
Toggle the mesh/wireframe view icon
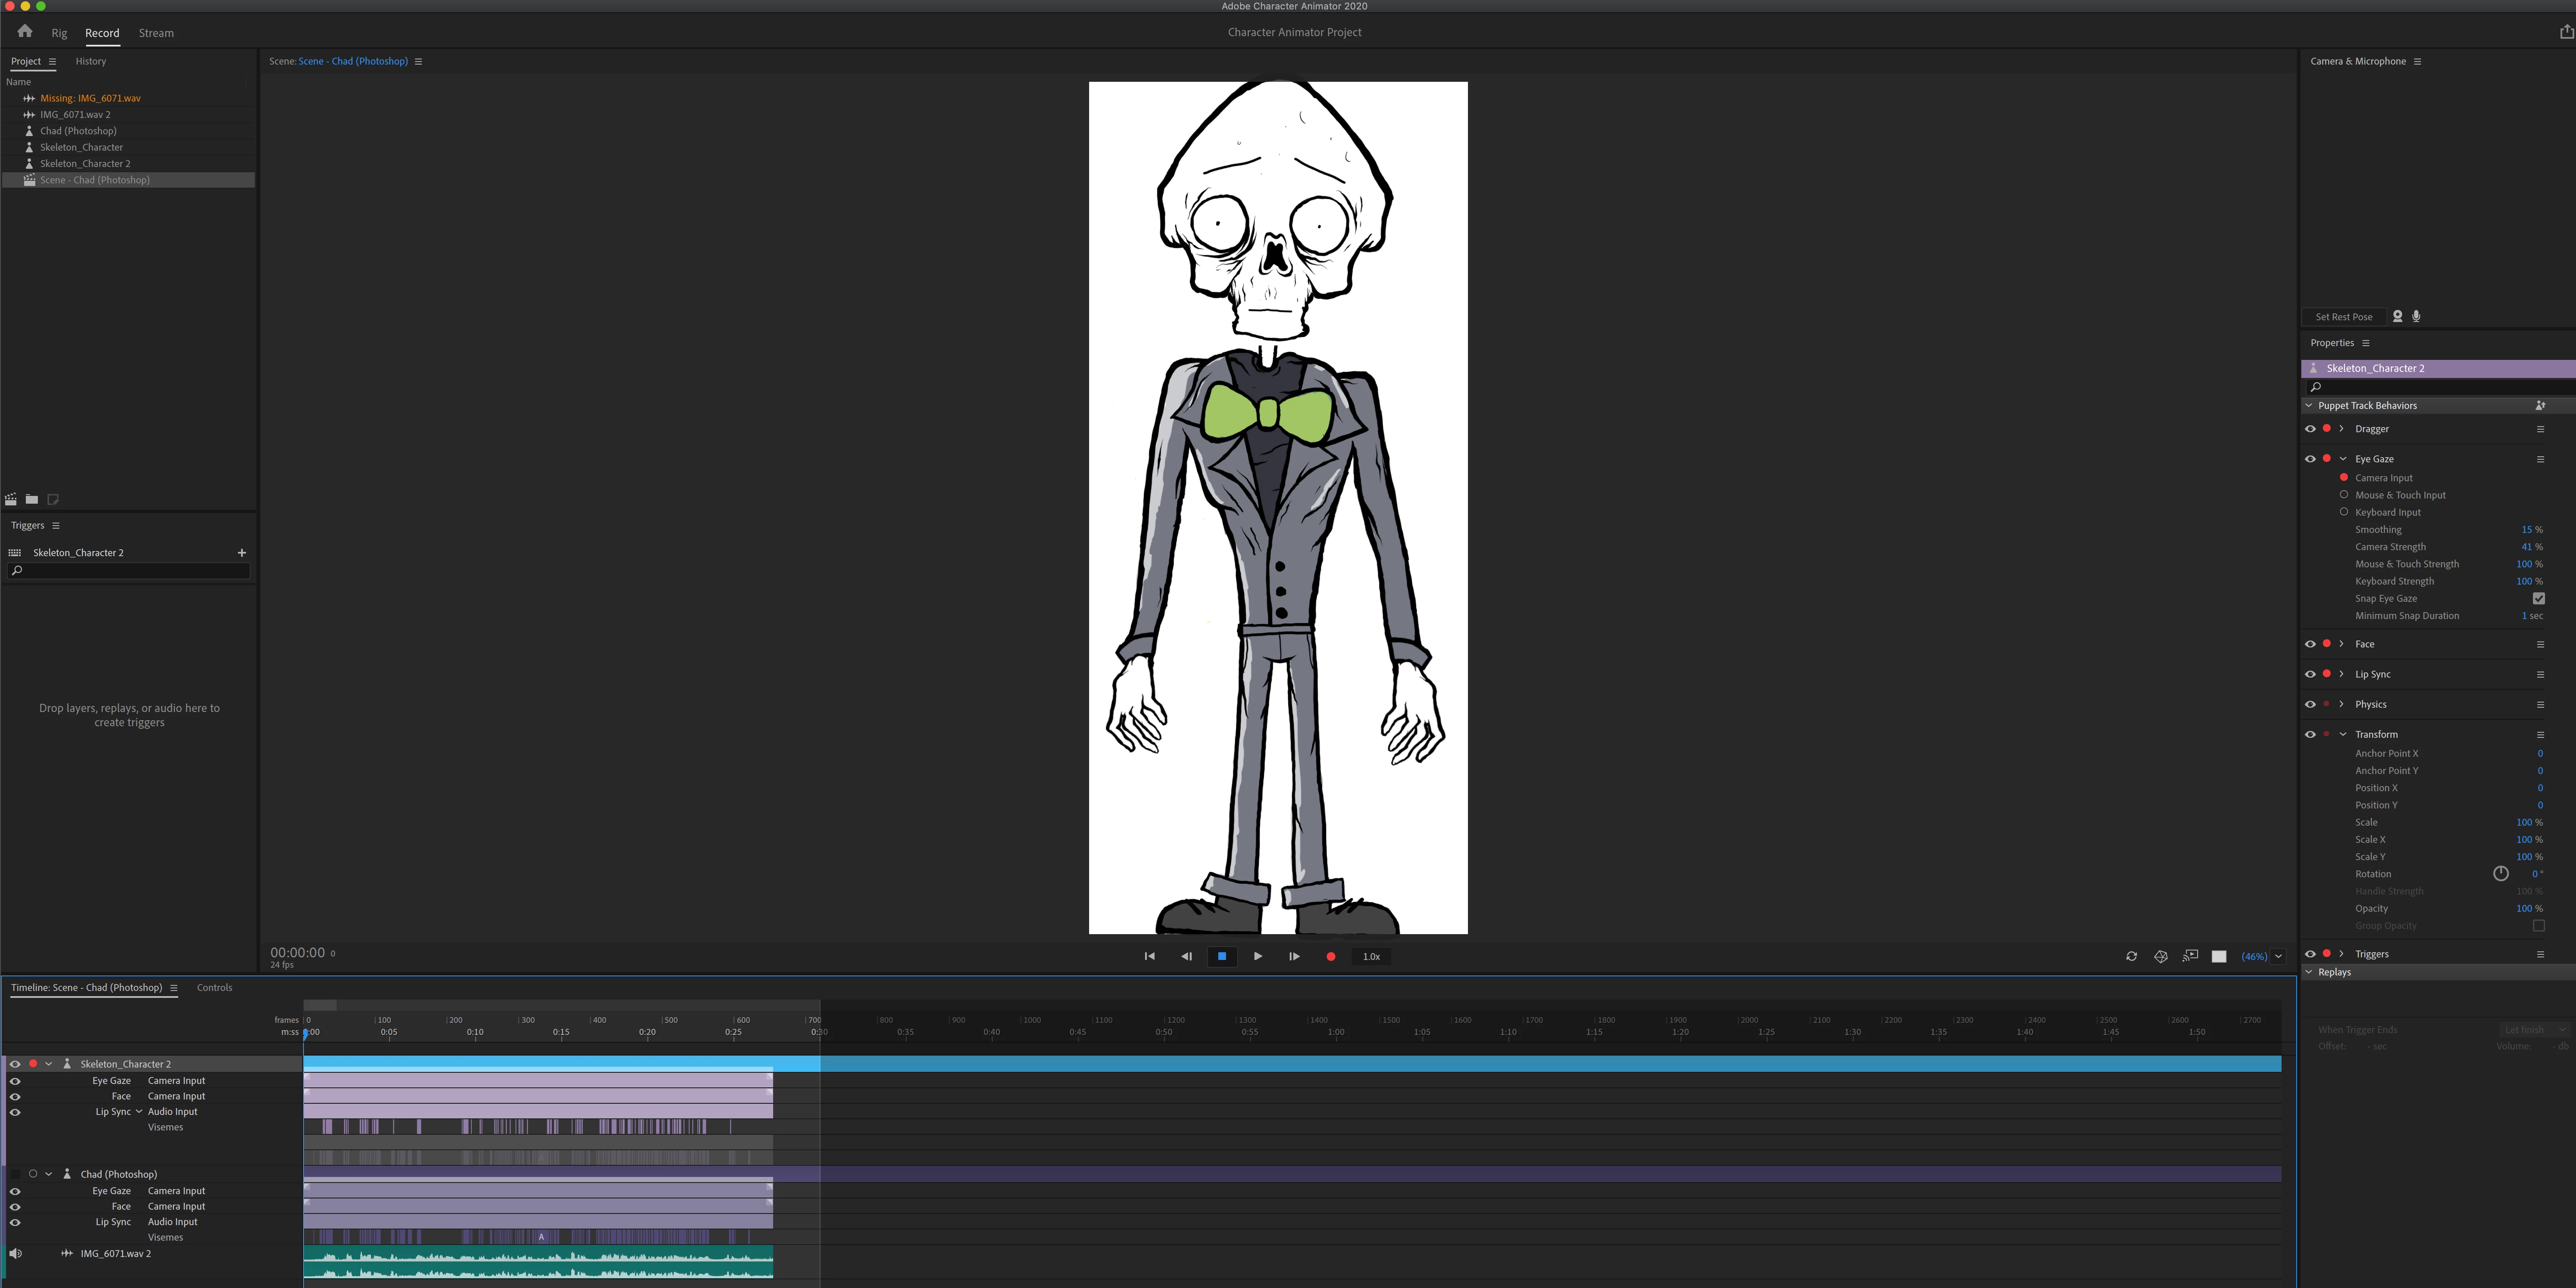click(x=2161, y=956)
